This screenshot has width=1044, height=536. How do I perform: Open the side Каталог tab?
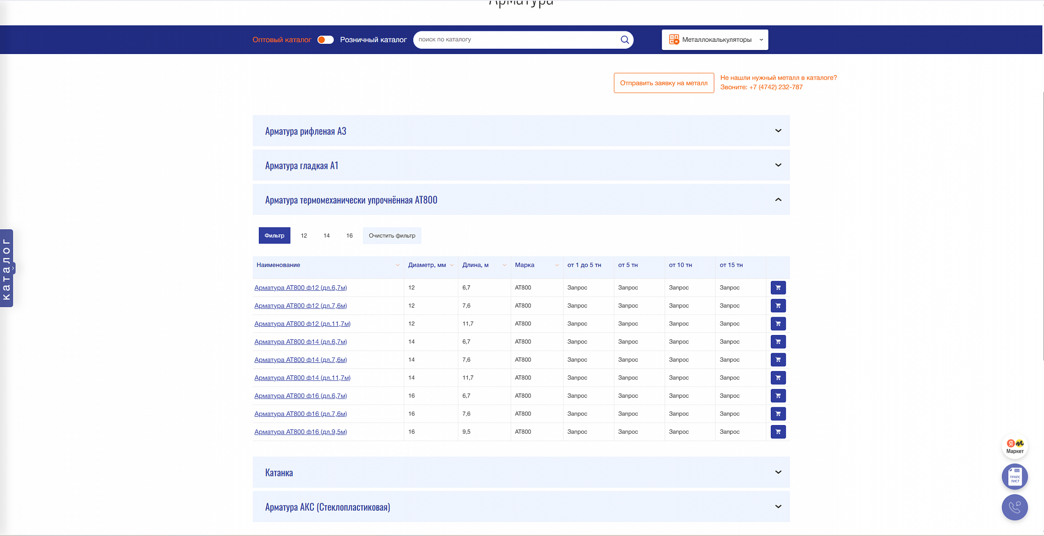[x=7, y=268]
